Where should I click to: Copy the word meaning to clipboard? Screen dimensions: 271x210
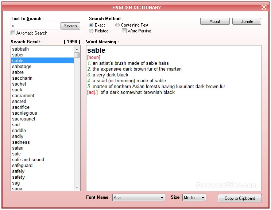(x=240, y=198)
